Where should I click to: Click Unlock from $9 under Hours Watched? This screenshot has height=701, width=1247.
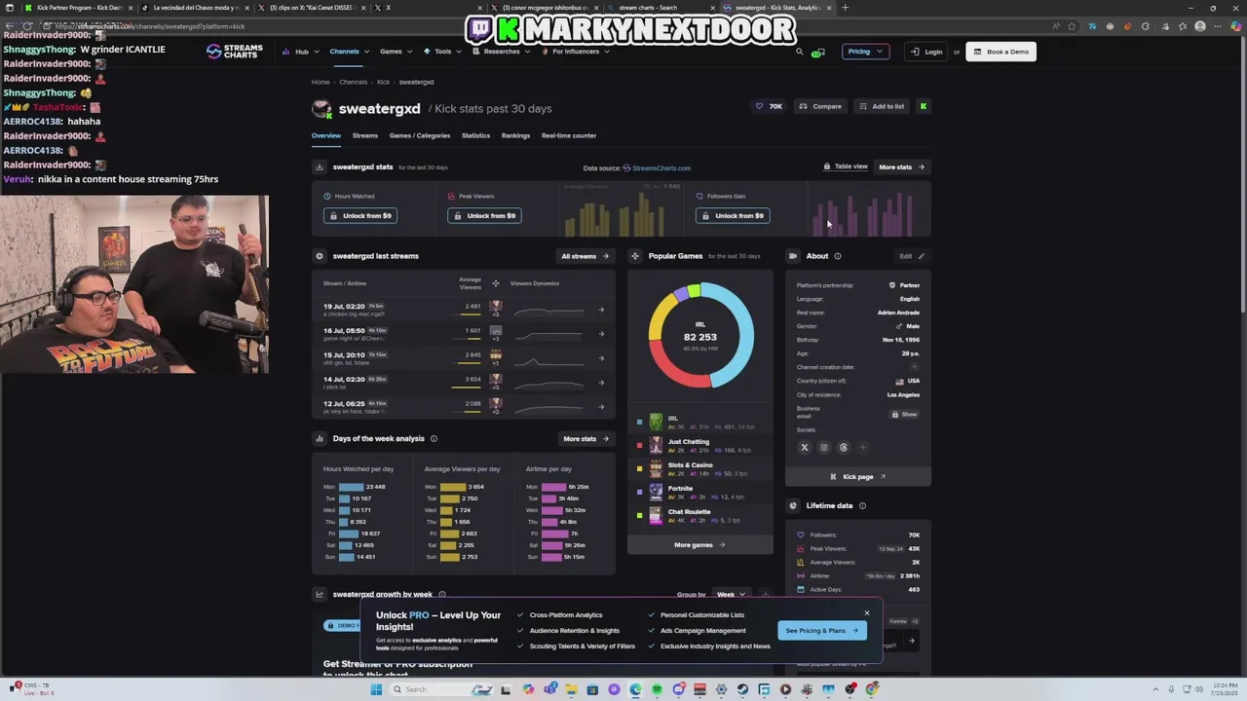click(x=361, y=215)
